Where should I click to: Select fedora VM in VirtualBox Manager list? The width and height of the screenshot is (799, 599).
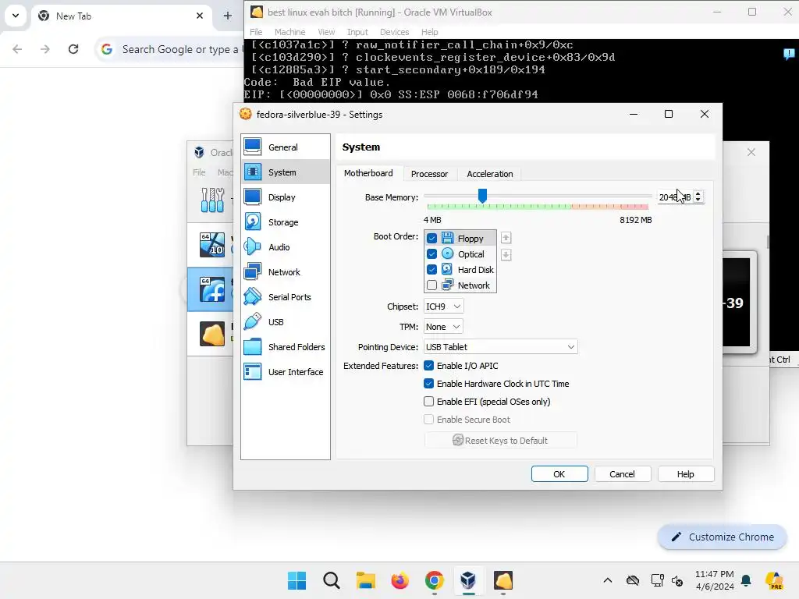pos(211,289)
